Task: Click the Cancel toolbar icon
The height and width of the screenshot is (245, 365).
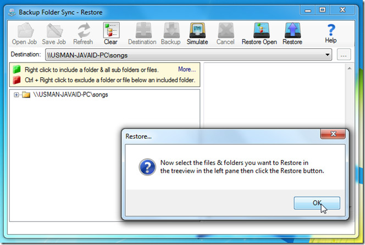Action: click(226, 30)
